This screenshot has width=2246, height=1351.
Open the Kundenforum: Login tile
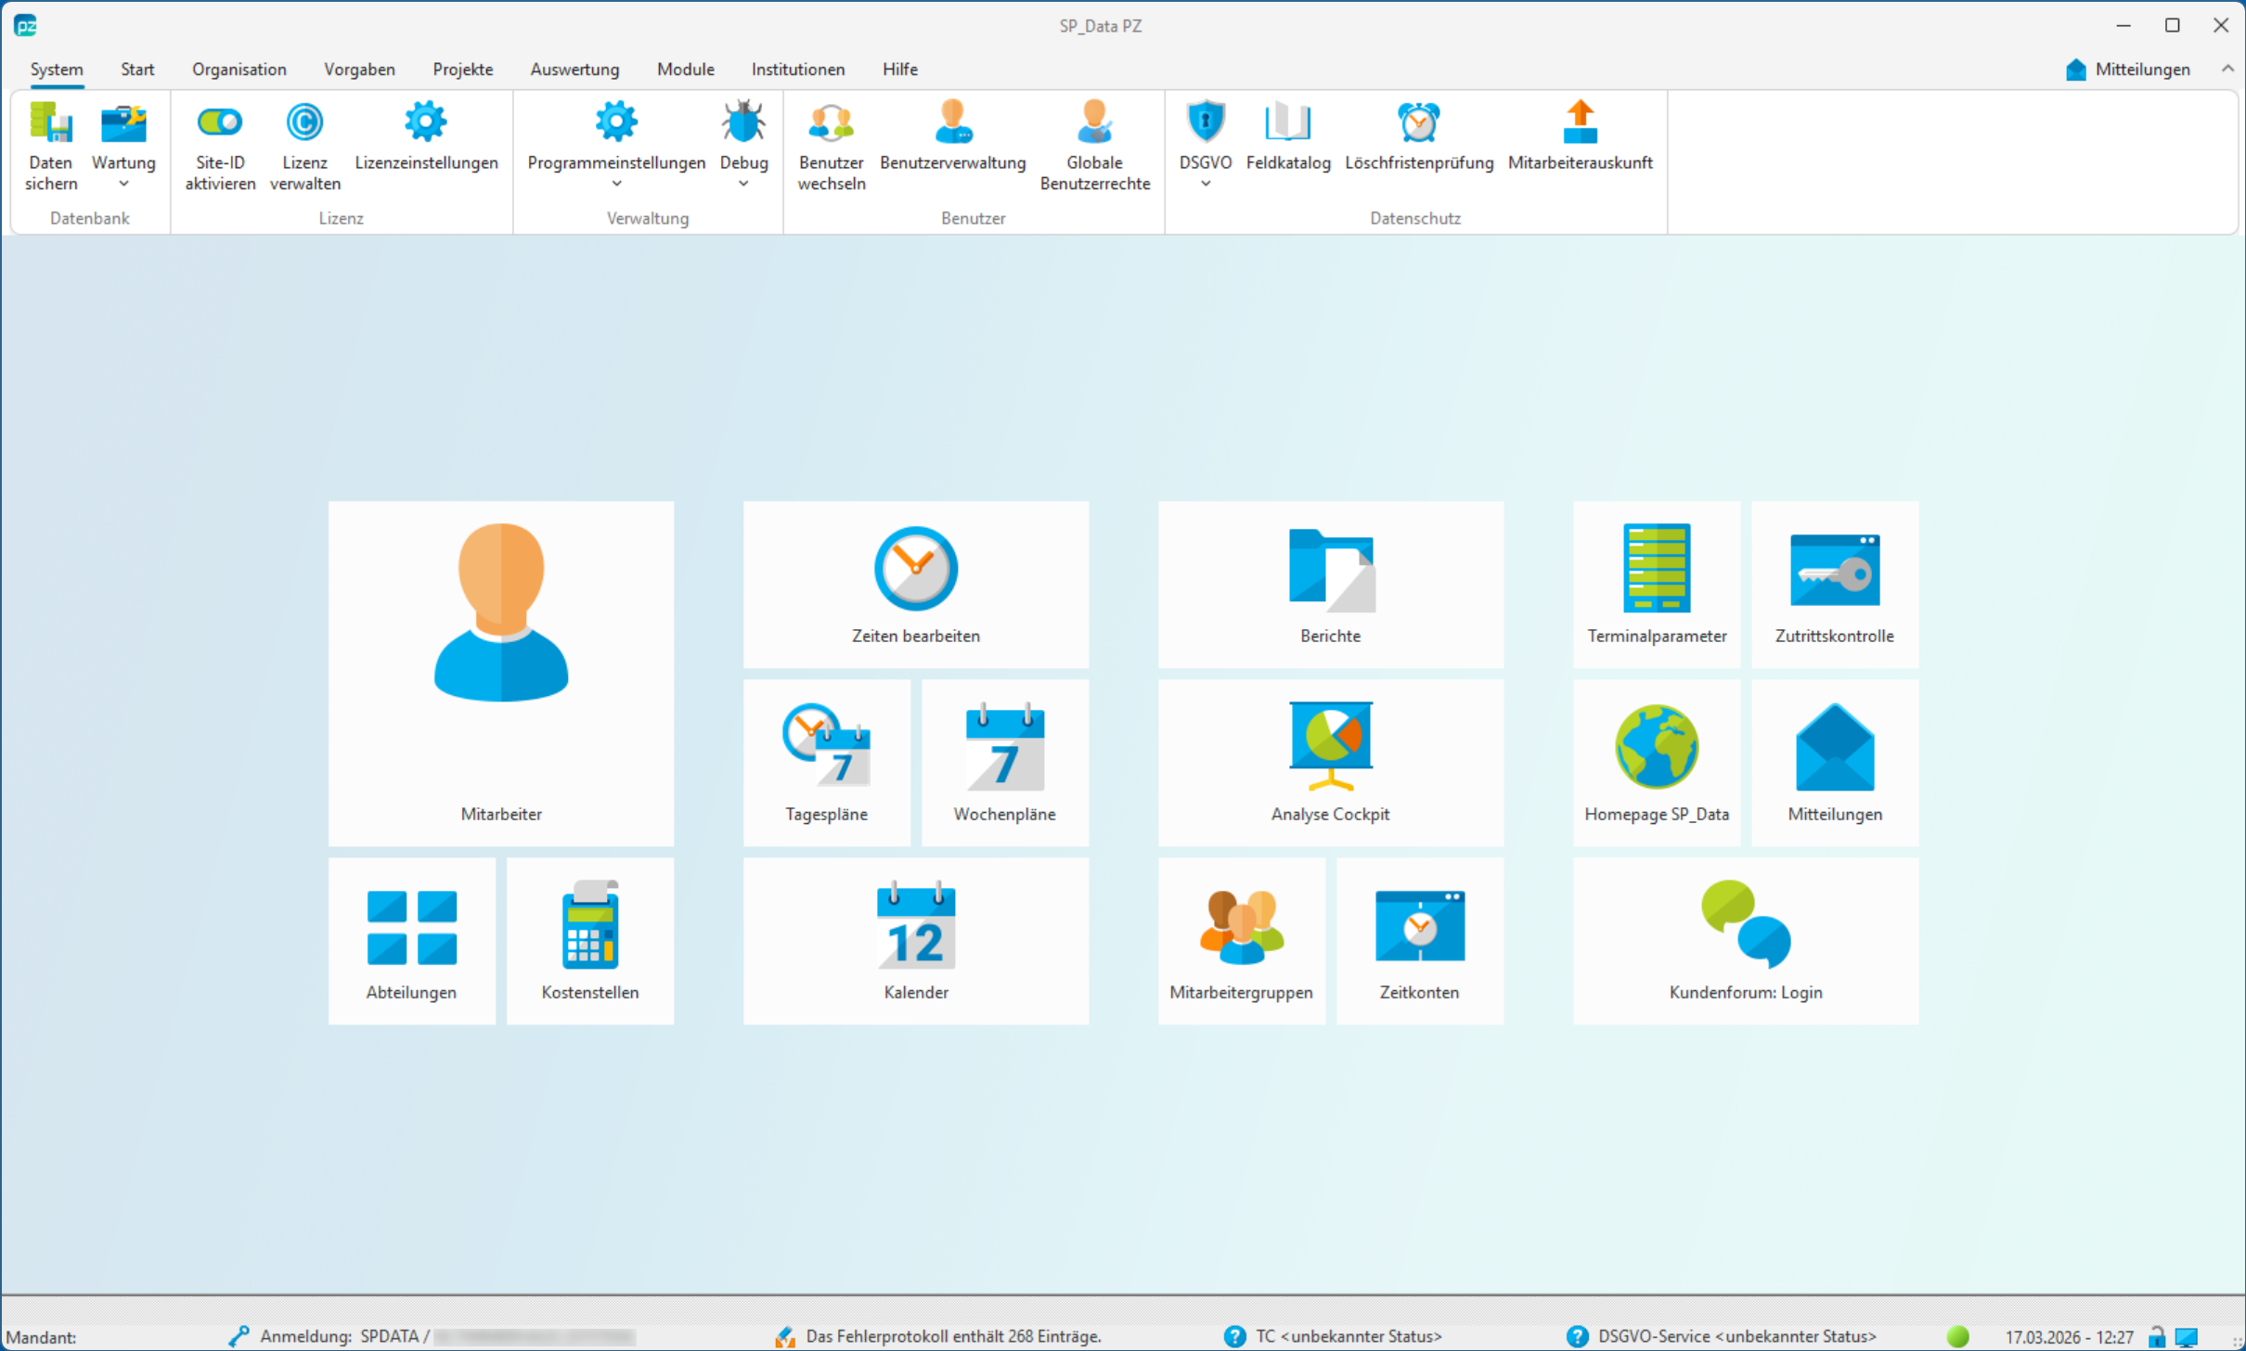1745,940
